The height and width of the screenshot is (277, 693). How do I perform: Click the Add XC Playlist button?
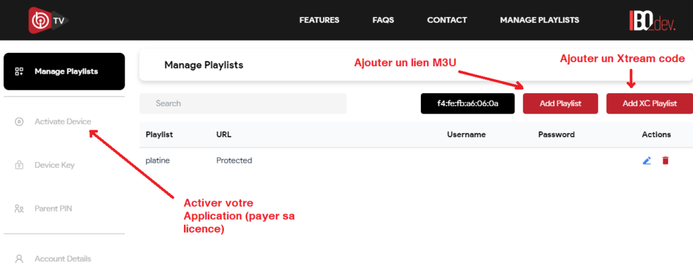(650, 103)
